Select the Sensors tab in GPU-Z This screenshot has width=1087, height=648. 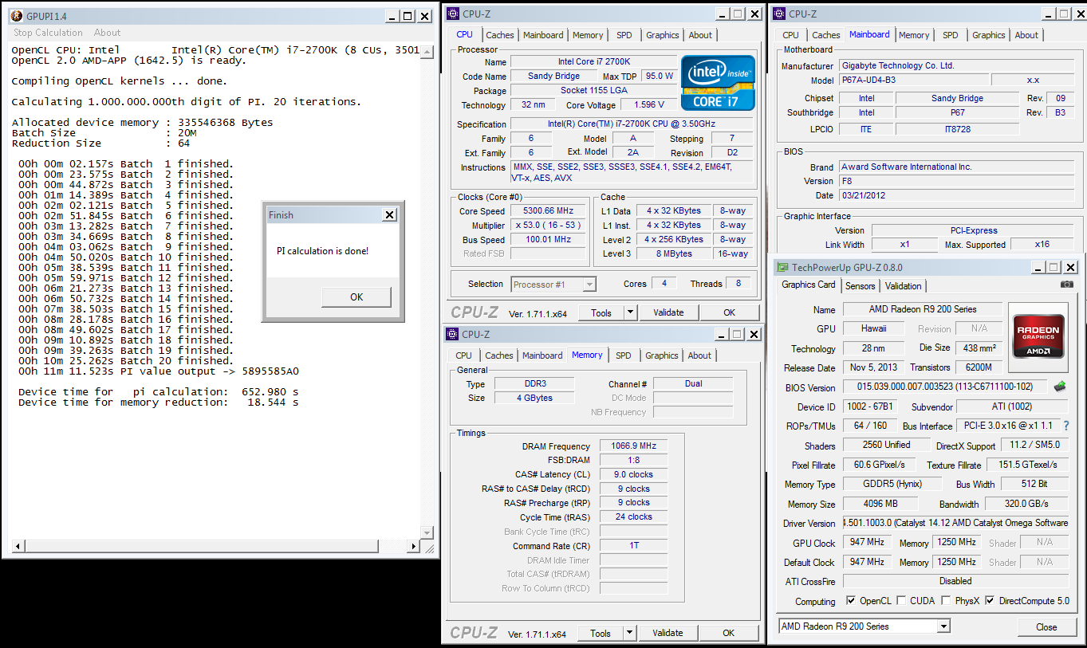(x=861, y=285)
